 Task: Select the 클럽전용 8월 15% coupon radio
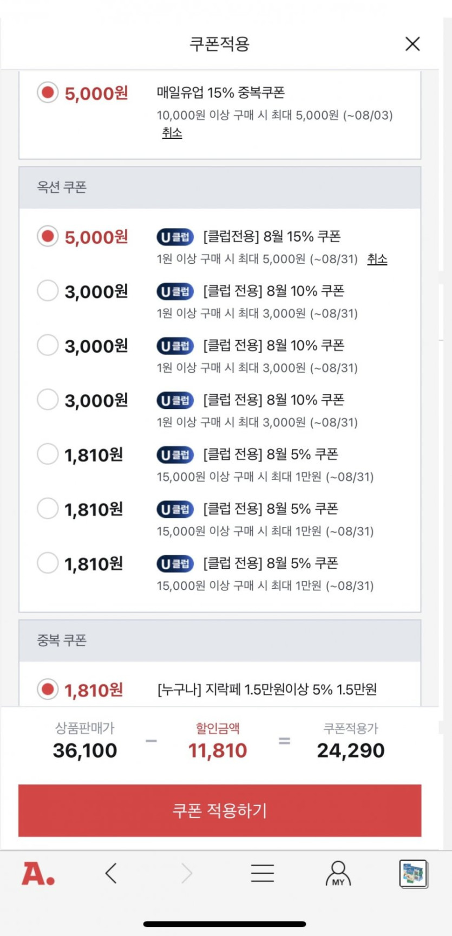(48, 237)
